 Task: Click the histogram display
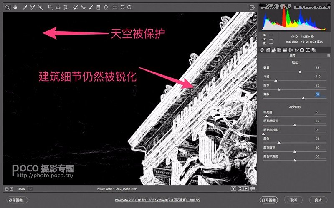coord(295,18)
